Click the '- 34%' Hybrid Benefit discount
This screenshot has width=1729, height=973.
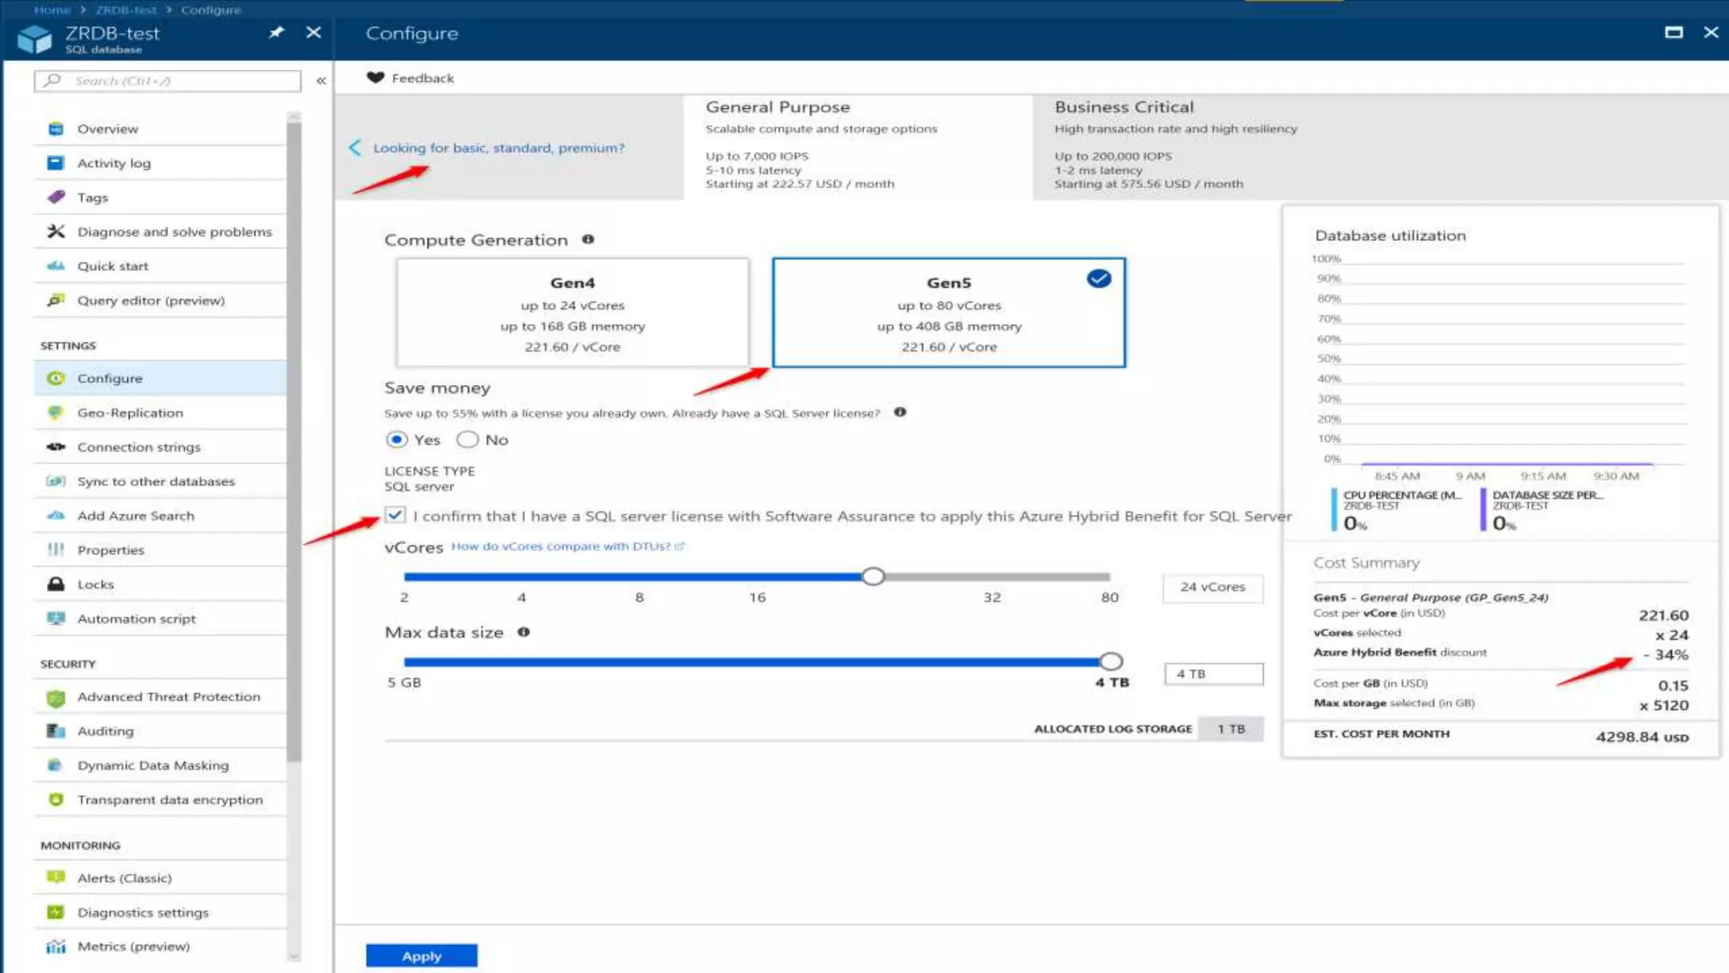click(x=1666, y=655)
